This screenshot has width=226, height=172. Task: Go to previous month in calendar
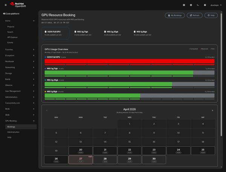[47, 111]
